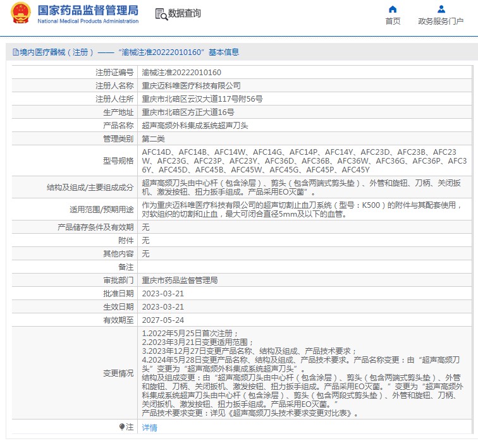Viewport: 478px width, 441px height.
Task: Click 无 in the 其他内容 row
Action: [145, 254]
